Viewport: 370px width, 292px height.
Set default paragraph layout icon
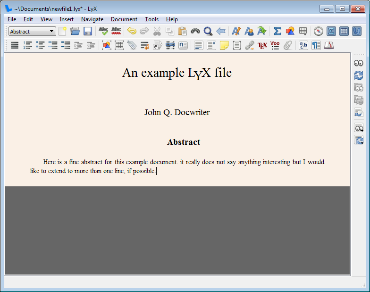[x=15, y=45]
